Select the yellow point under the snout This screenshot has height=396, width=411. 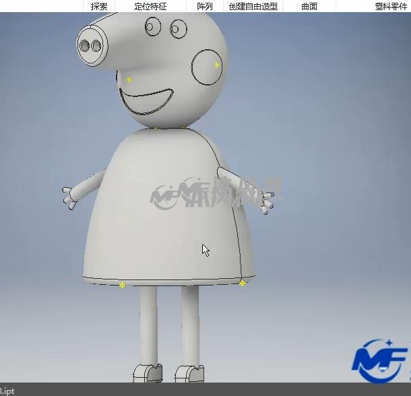(x=129, y=79)
